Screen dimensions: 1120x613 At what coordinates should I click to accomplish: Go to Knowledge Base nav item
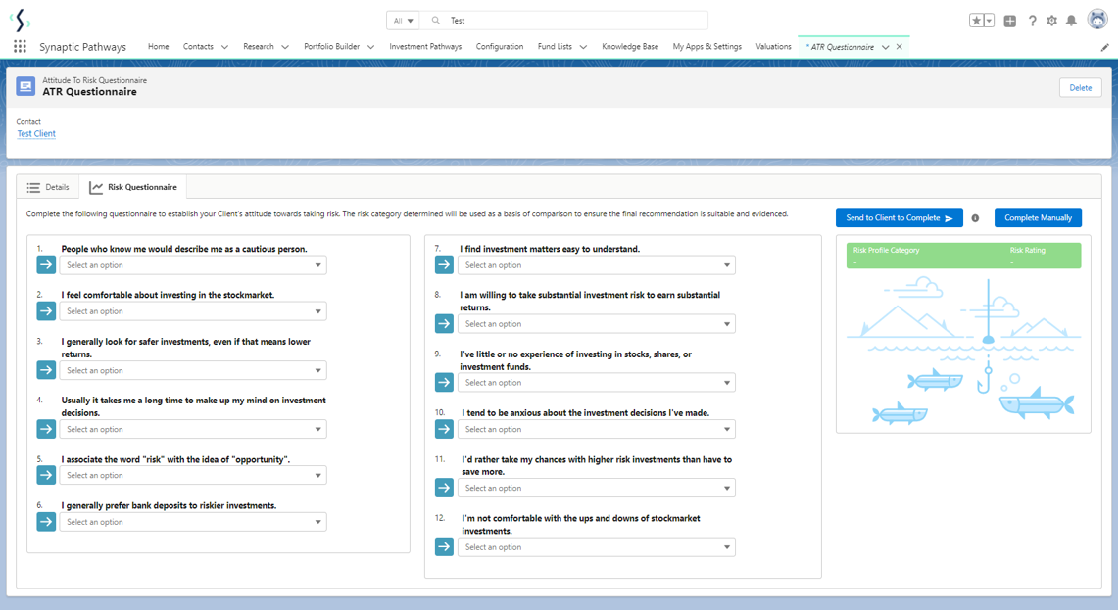tap(630, 47)
